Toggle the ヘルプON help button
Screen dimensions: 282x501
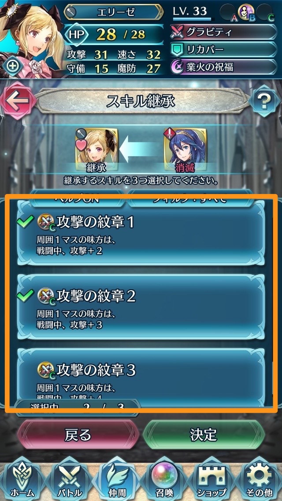[x=76, y=198]
